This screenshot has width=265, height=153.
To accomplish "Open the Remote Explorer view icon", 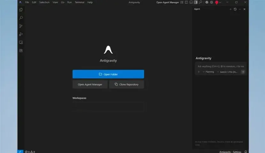I will (21, 42).
